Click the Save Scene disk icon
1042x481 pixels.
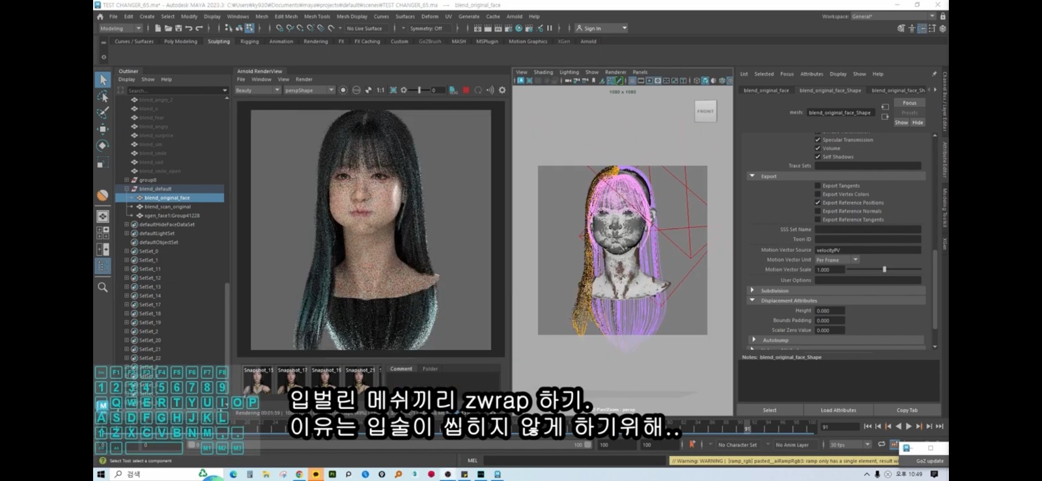[x=178, y=28]
